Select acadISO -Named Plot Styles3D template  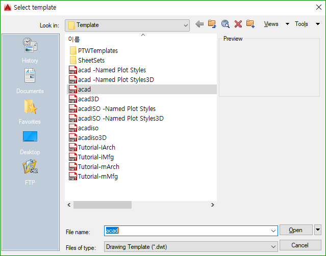(x=116, y=119)
